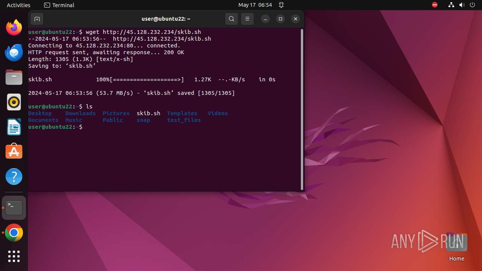Click the 'Length: 1305 (1.3K)' line

pyautogui.click(x=81, y=59)
